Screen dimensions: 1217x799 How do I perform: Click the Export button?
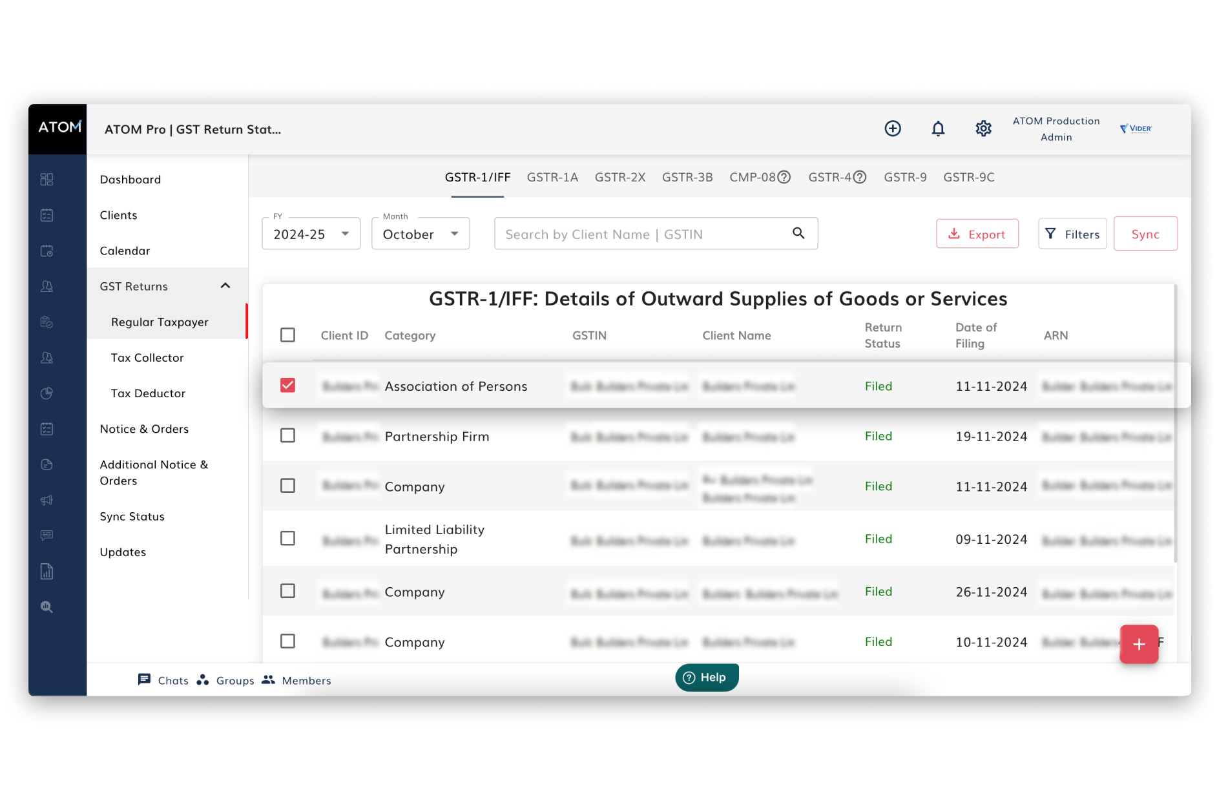(x=977, y=234)
